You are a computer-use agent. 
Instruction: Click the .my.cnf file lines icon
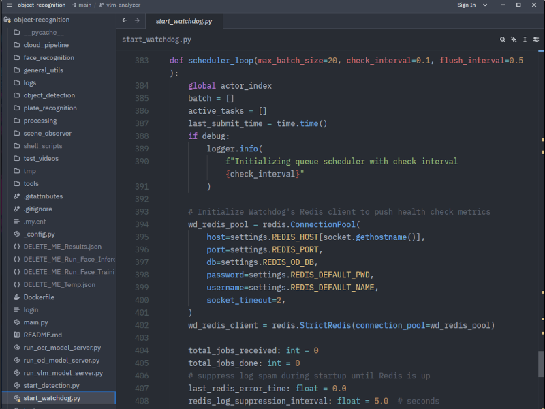click(x=16, y=222)
